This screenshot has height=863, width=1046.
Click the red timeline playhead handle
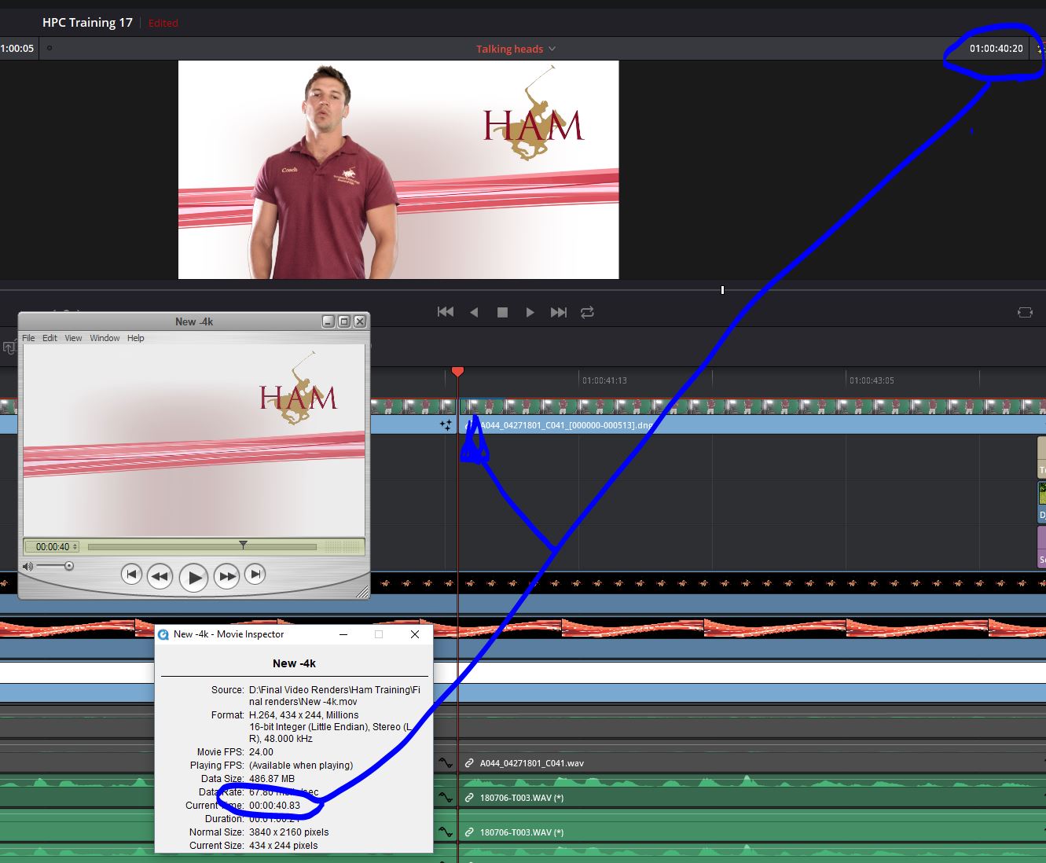tap(457, 371)
